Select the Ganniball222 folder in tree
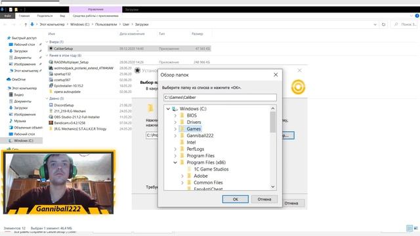The height and width of the screenshot is (236, 420). click(199, 136)
